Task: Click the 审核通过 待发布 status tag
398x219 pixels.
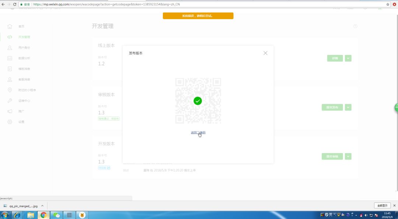Action: coord(109,119)
